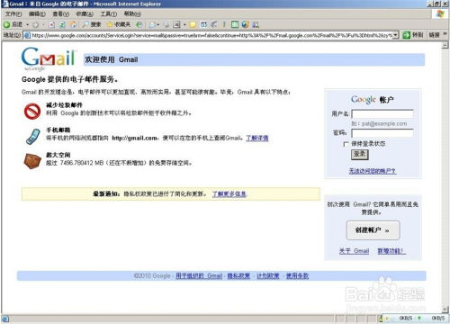The height and width of the screenshot is (324, 450).
Task: Open the Tools (工具) menu
Action: 108,14
